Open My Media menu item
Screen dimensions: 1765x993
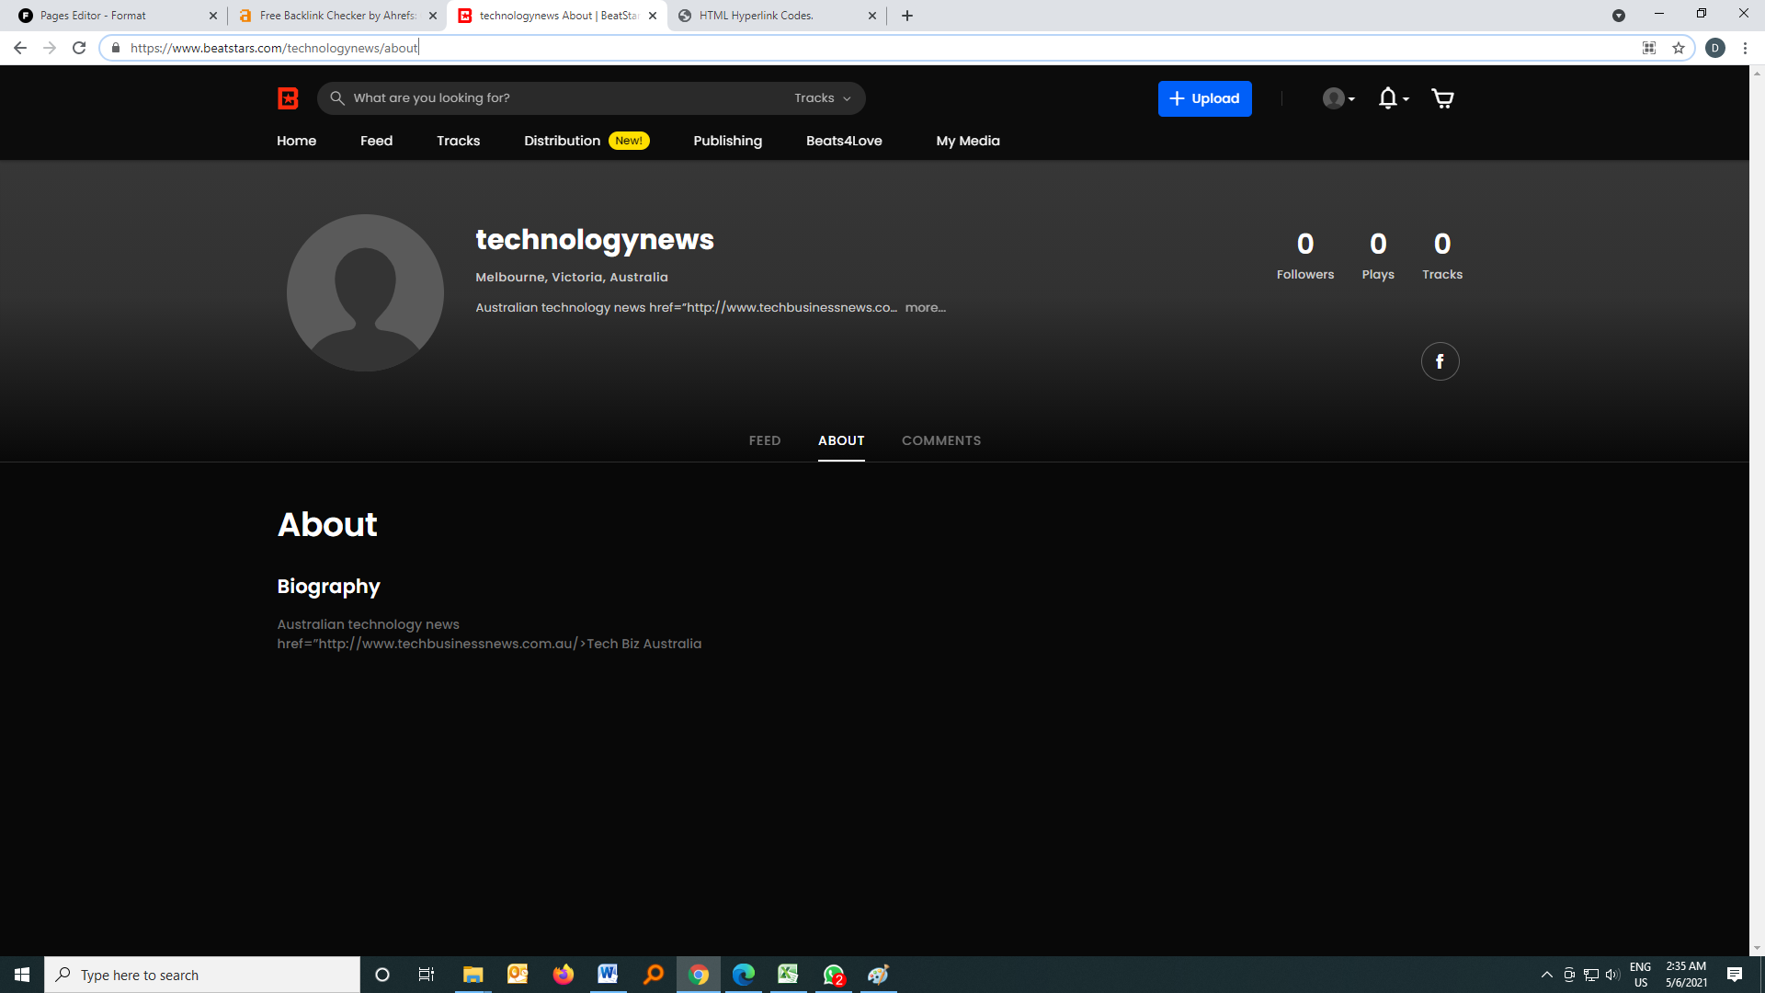[968, 141]
